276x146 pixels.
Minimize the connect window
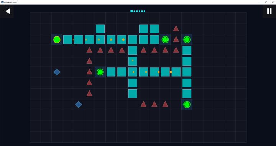(x=260, y=2)
